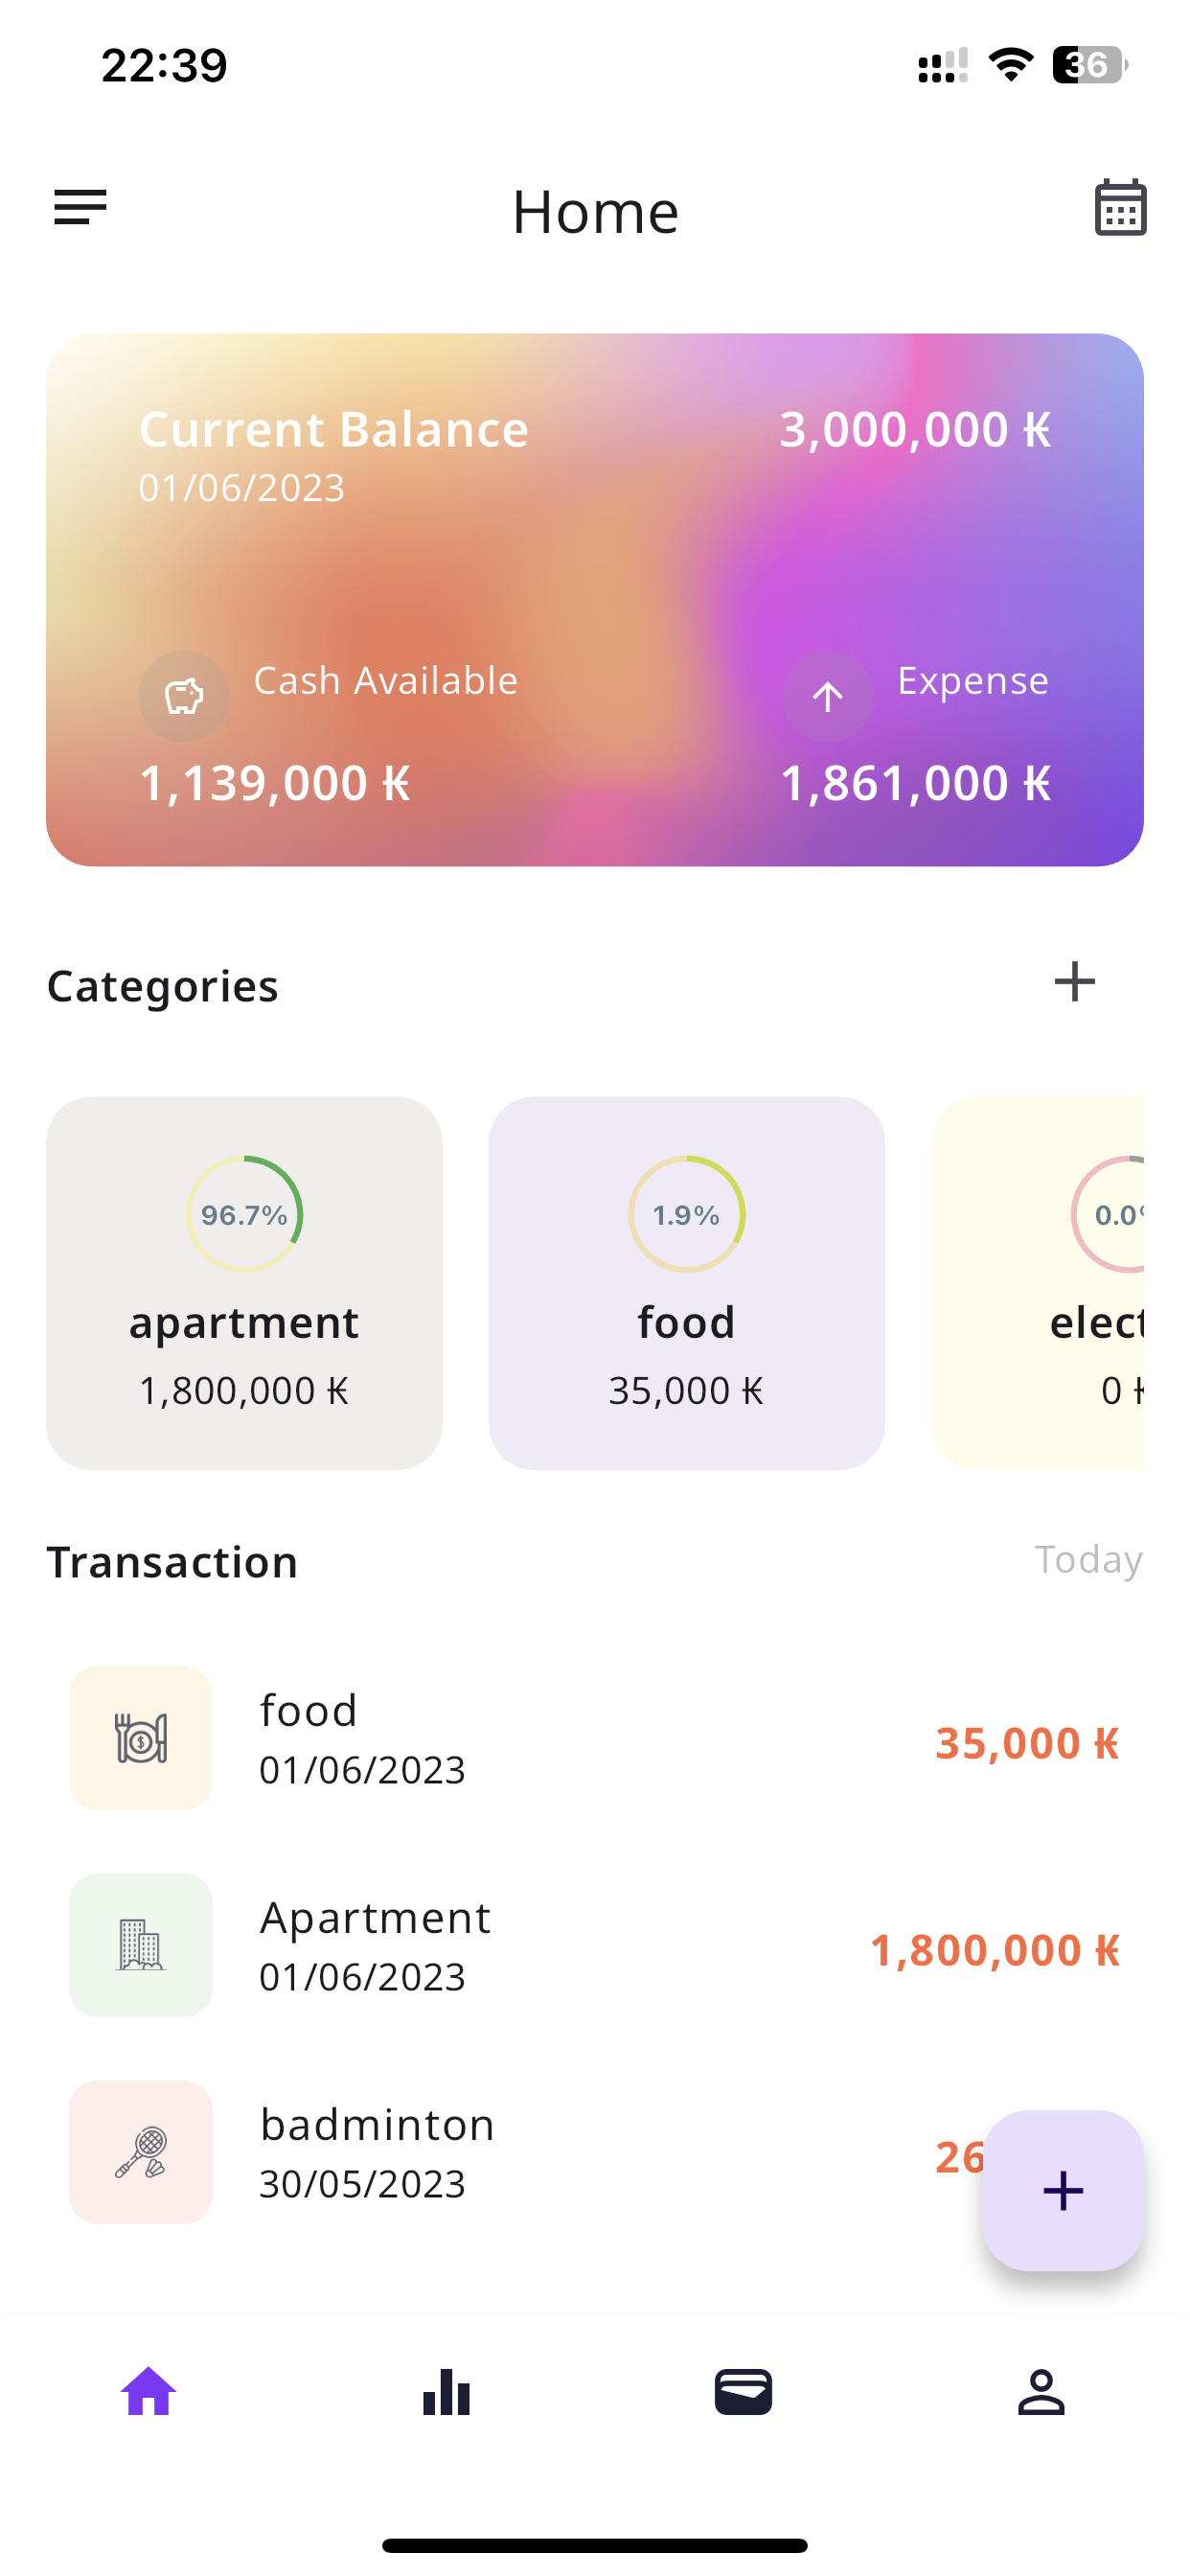Open the food transaction entry
The image size is (1190, 2576).
pos(594,1738)
